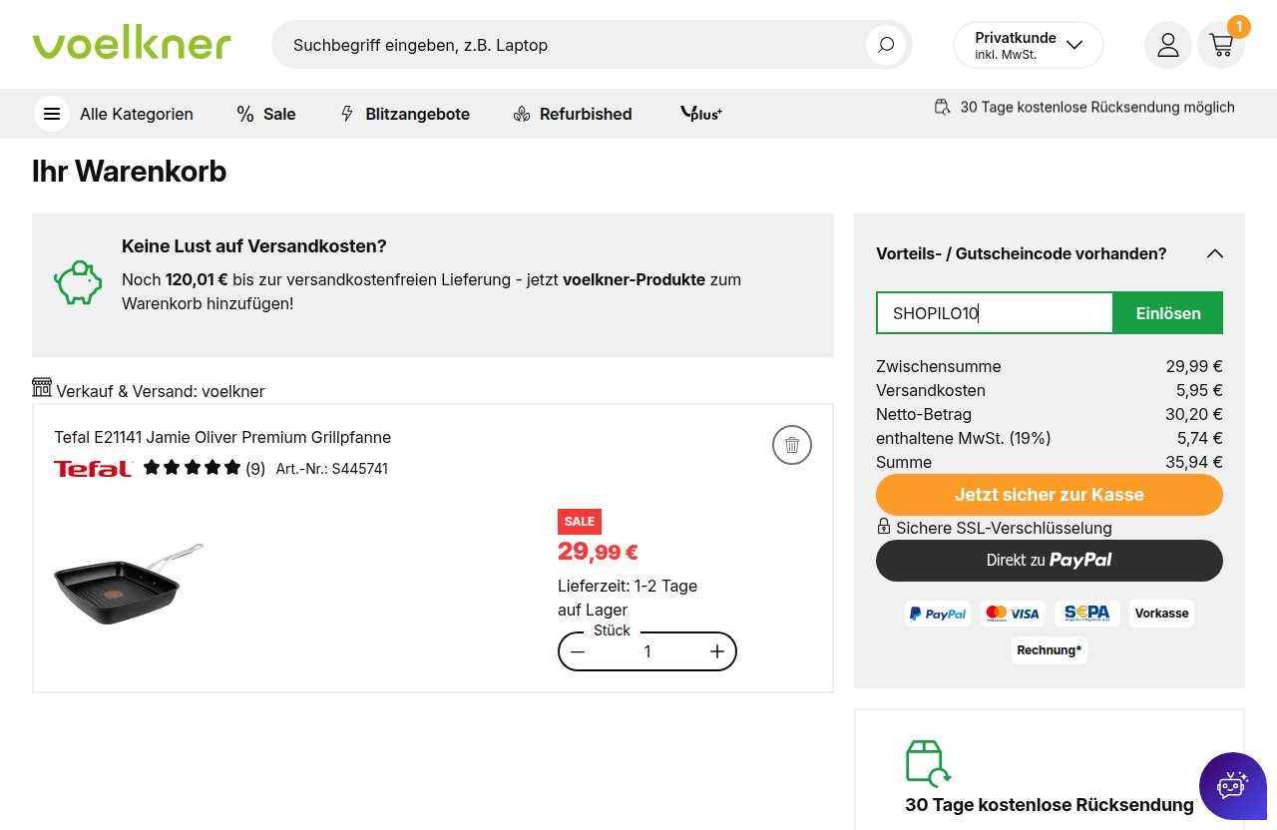This screenshot has height=830, width=1277.
Task: Increase quantity with plus icon
Action: point(717,651)
